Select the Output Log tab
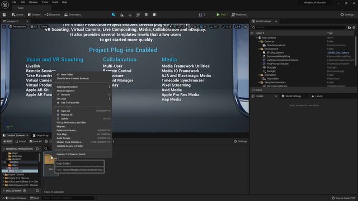358x201 pixels. 41,136
